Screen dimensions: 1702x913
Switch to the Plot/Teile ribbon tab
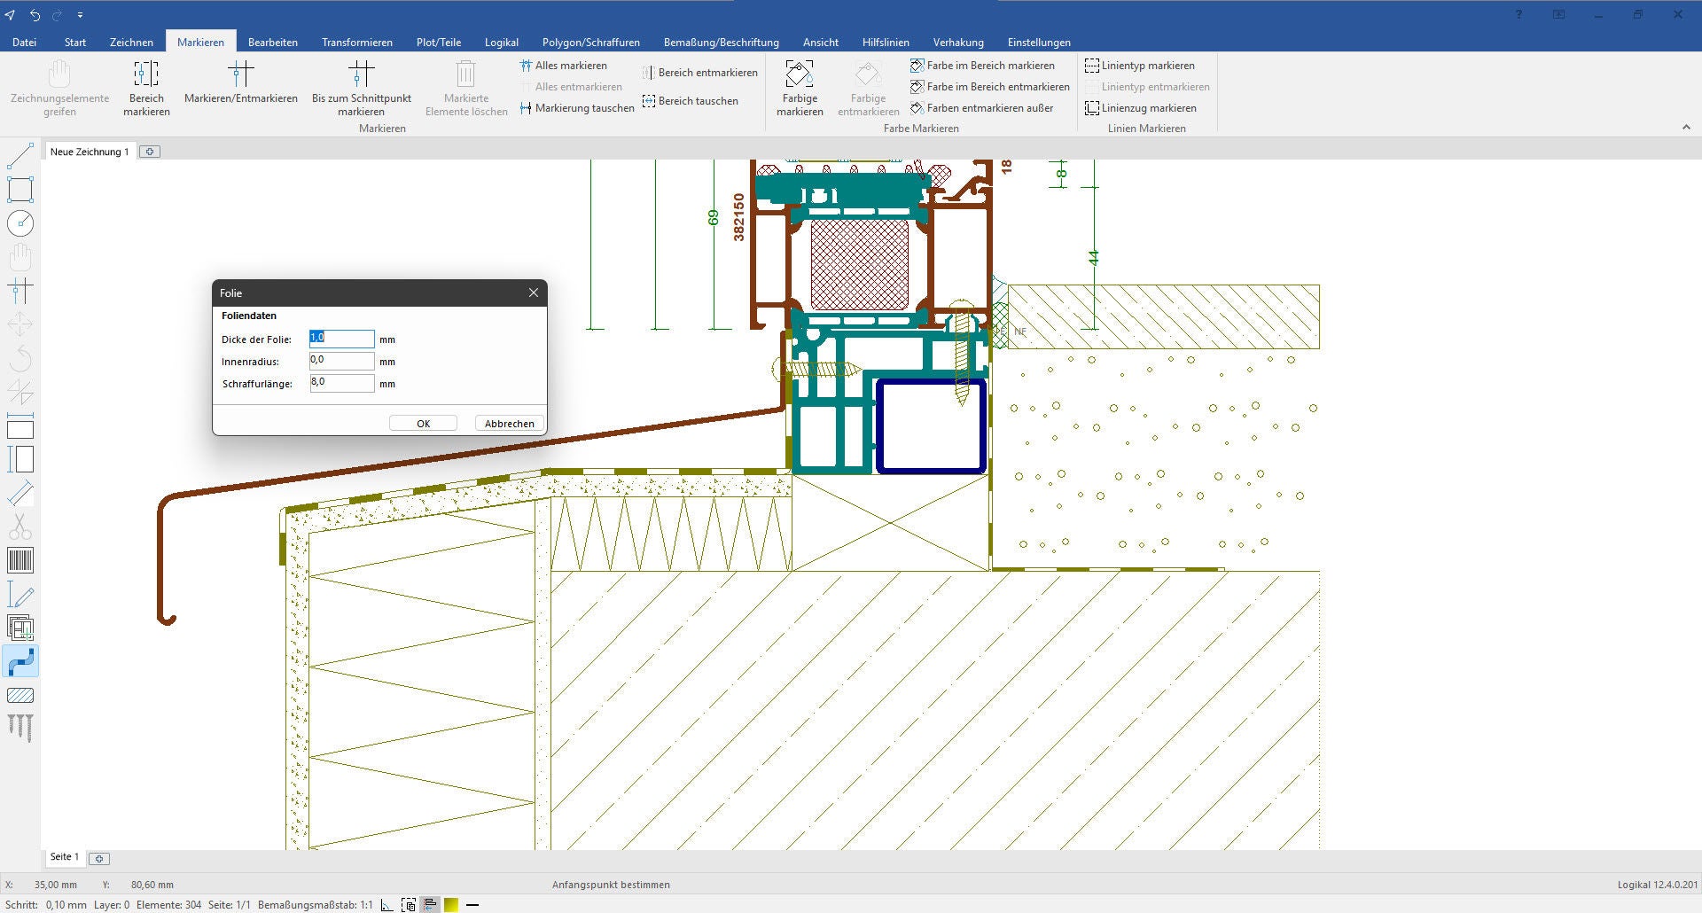pyautogui.click(x=439, y=42)
